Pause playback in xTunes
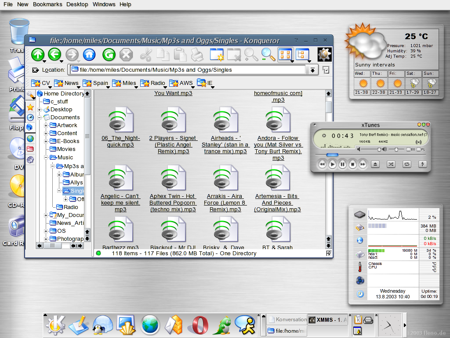The image size is (450, 338). pos(342,165)
